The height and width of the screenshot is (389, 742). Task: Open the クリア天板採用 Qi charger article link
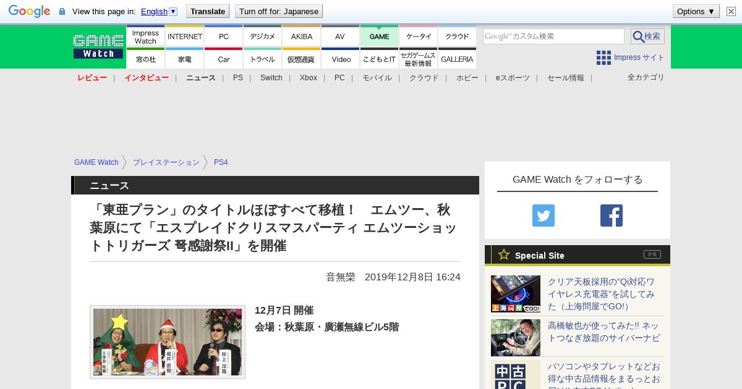(x=602, y=294)
